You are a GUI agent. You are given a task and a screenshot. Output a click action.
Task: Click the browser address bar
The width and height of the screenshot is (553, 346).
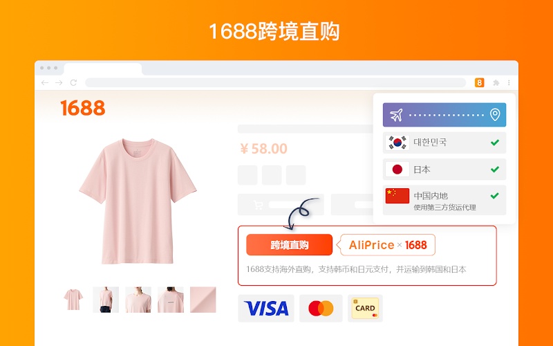click(275, 82)
